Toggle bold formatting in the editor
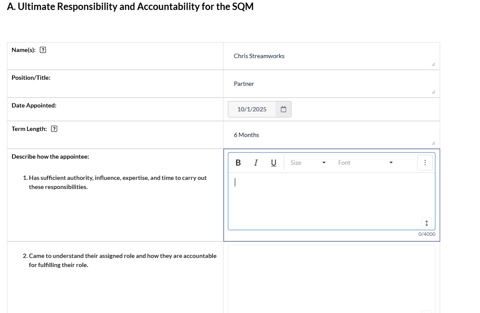Screen dimensions: 480x313 pyautogui.click(x=238, y=163)
